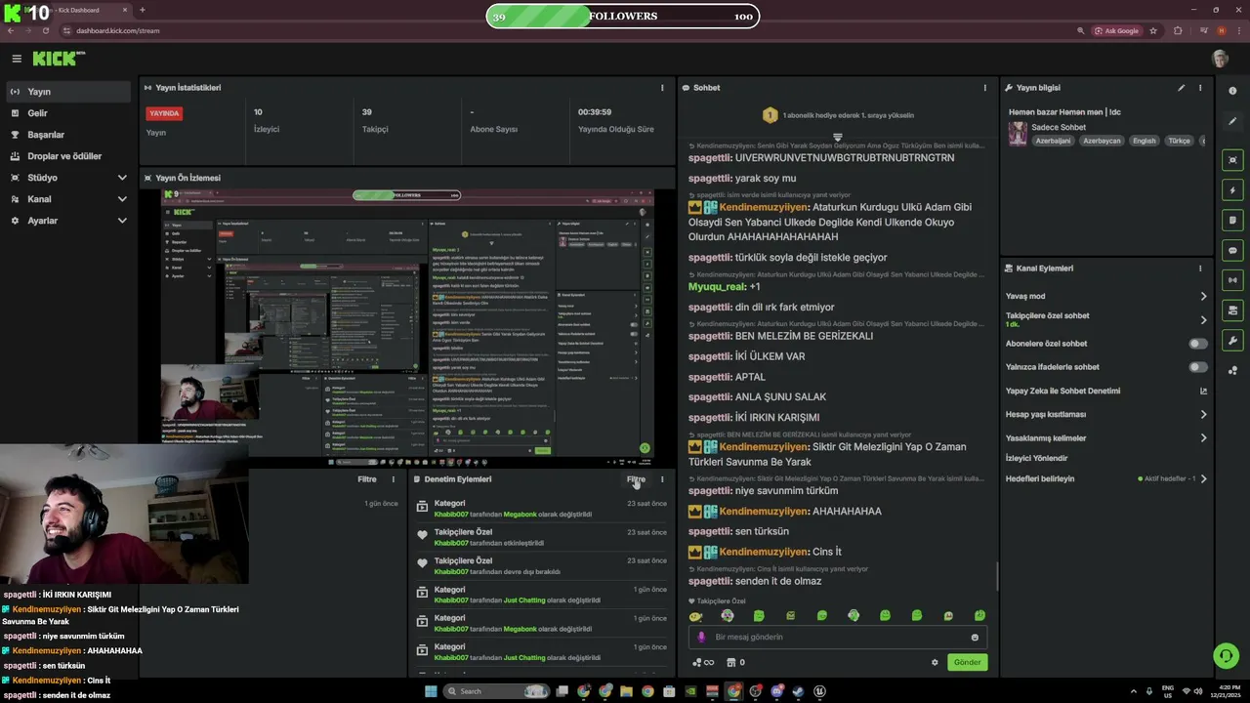
Task: Open Filtre in the left activity panel
Action: click(x=367, y=479)
